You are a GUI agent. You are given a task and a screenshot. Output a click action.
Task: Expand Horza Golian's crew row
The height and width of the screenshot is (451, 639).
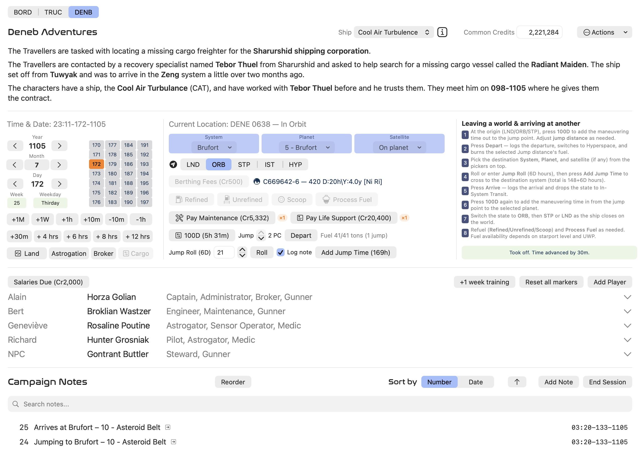point(627,297)
